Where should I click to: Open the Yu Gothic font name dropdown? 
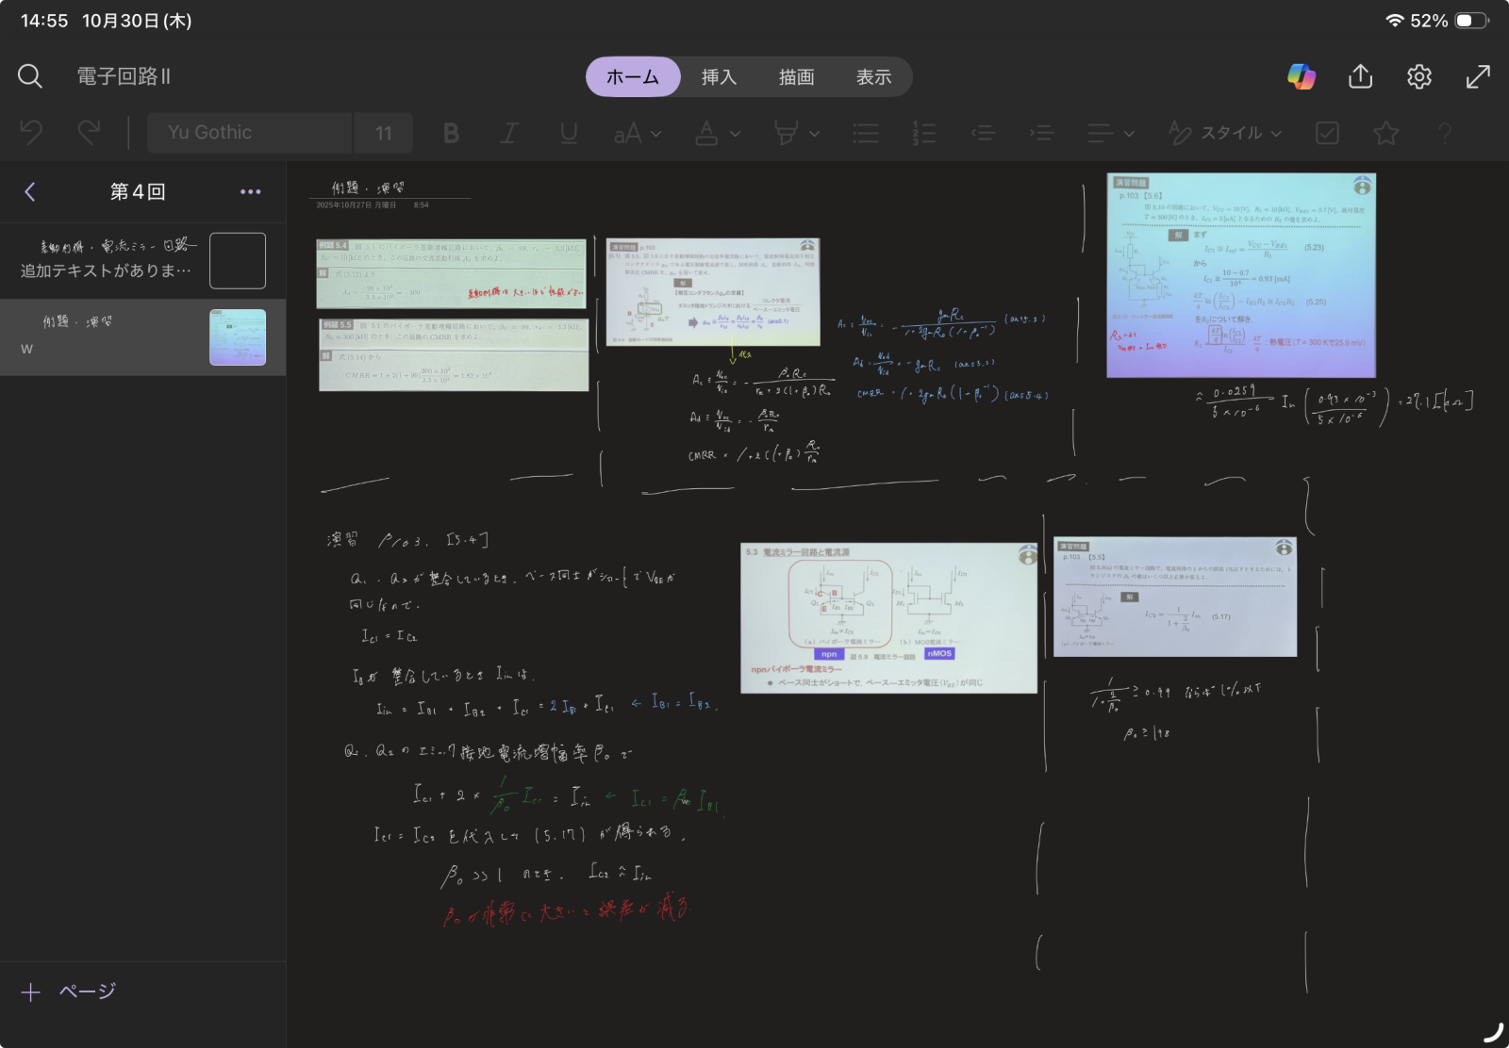(249, 133)
